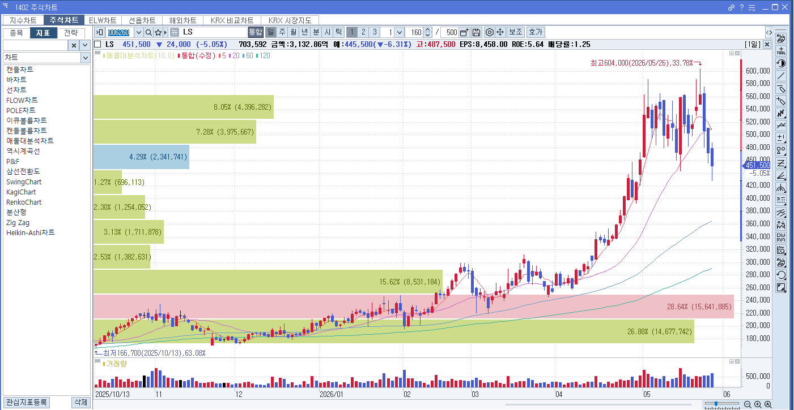Select Heikin-Ashi차트 in the chart list
Image resolution: width=794 pixels, height=410 pixels.
click(x=31, y=232)
